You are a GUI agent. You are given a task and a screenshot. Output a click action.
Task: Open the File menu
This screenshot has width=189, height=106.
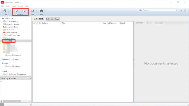pos(3,6)
